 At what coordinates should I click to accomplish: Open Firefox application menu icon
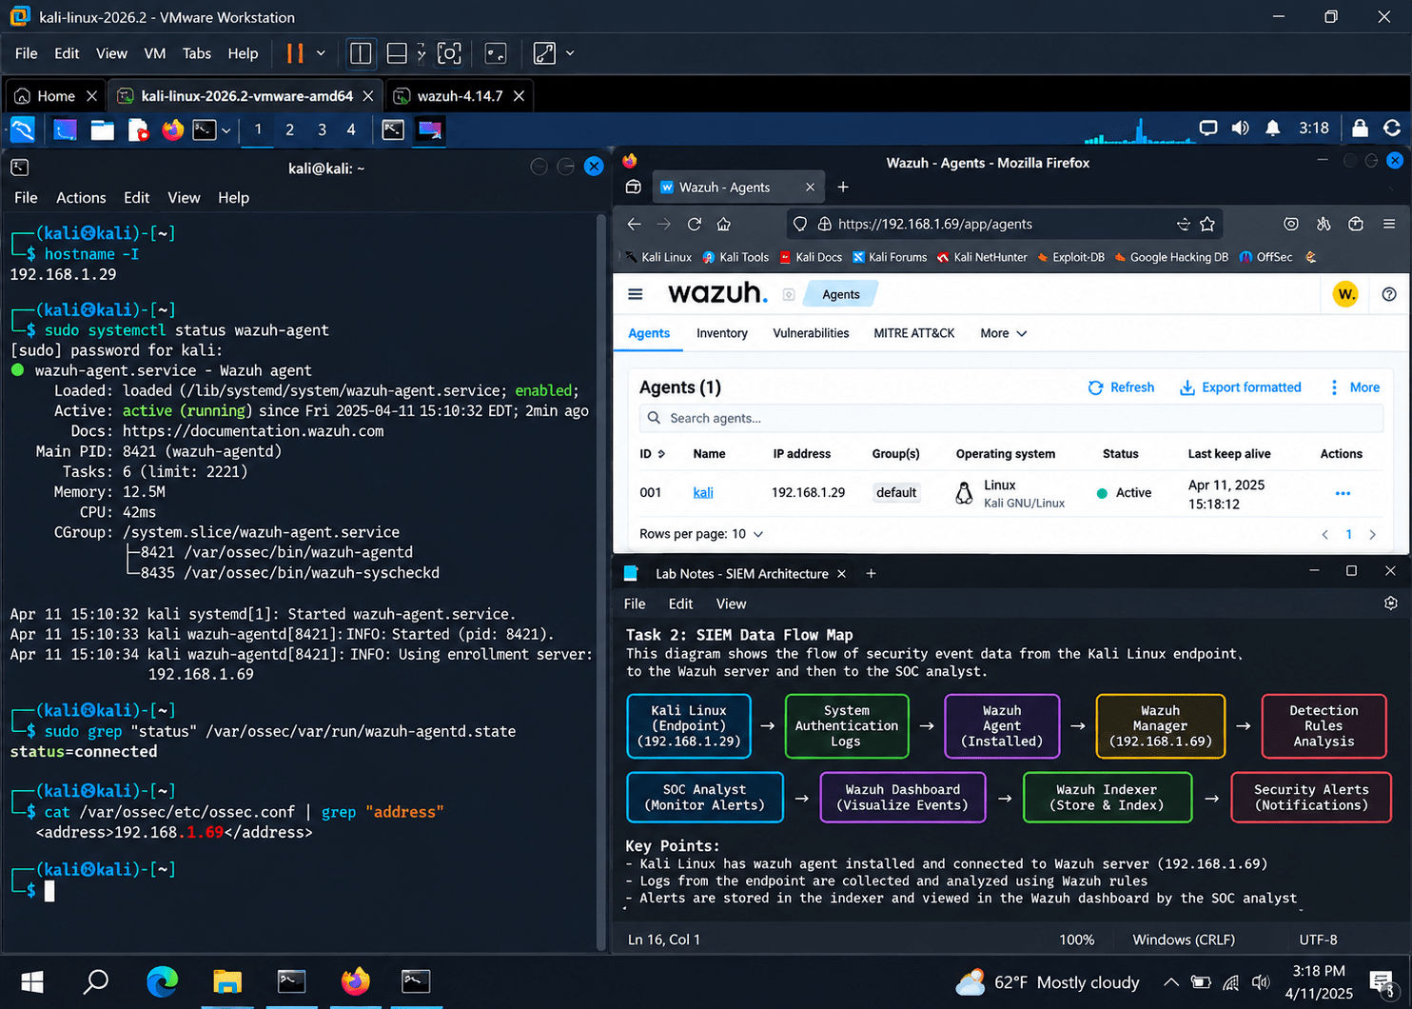pos(1389,224)
